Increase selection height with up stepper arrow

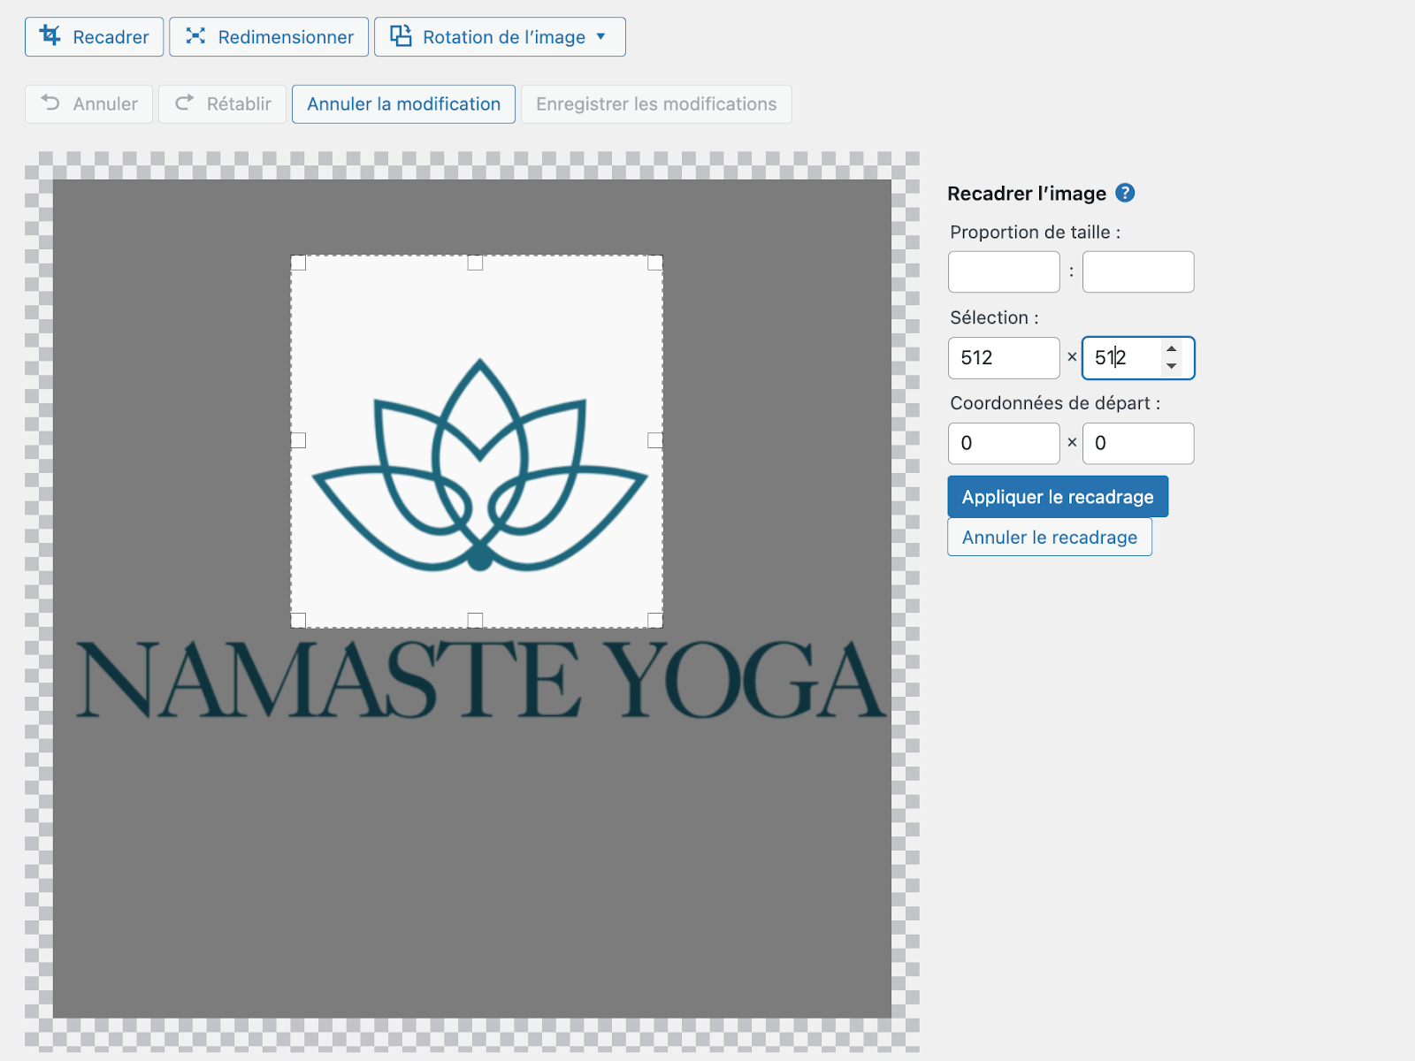tap(1172, 349)
